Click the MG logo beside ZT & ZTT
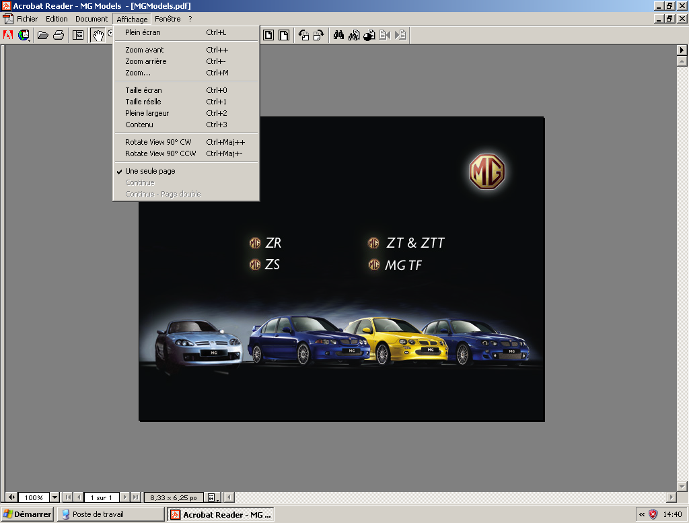This screenshot has width=689, height=523. 373,243
